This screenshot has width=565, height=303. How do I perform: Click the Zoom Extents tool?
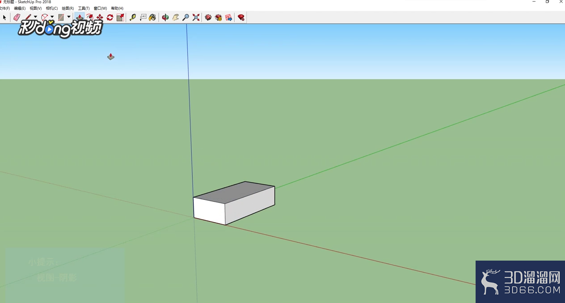click(x=196, y=17)
